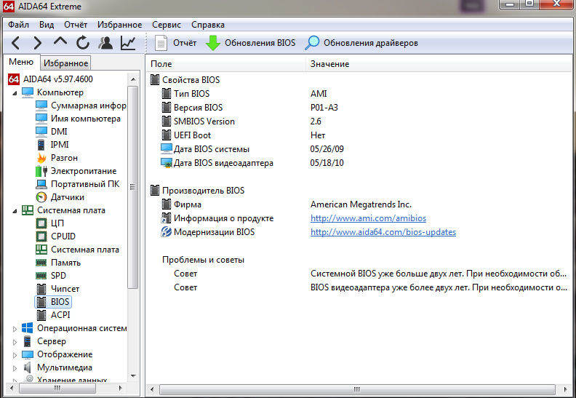Click the Сервер tower icon
This screenshot has width=576, height=398.
[27, 341]
